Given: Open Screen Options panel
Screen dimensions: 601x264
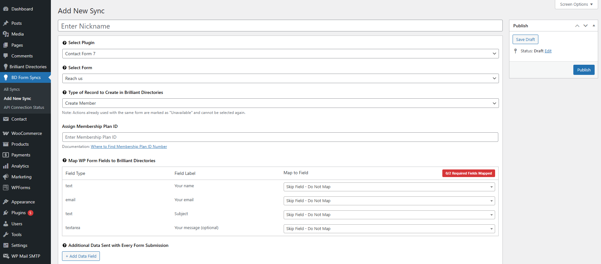Looking at the screenshot, I should [x=576, y=4].
